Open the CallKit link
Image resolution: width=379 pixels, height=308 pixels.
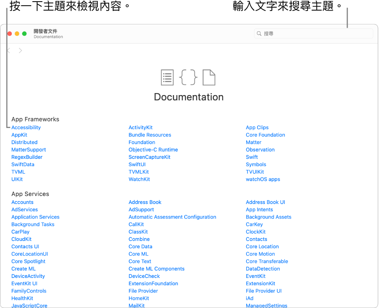click(x=136, y=224)
